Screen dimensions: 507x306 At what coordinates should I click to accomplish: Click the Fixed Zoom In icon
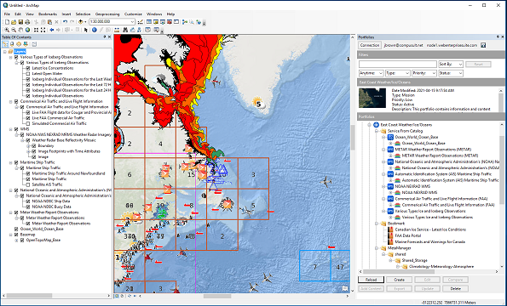(36, 30)
